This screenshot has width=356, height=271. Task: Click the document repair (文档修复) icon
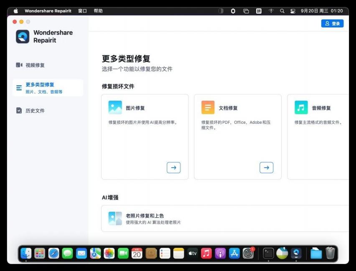tap(208, 107)
